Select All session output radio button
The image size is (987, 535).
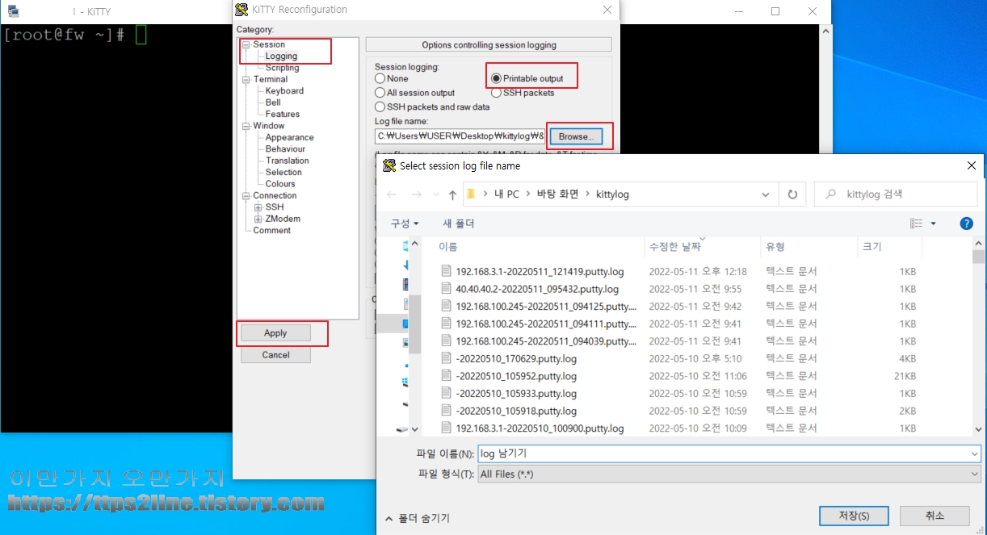(x=380, y=93)
